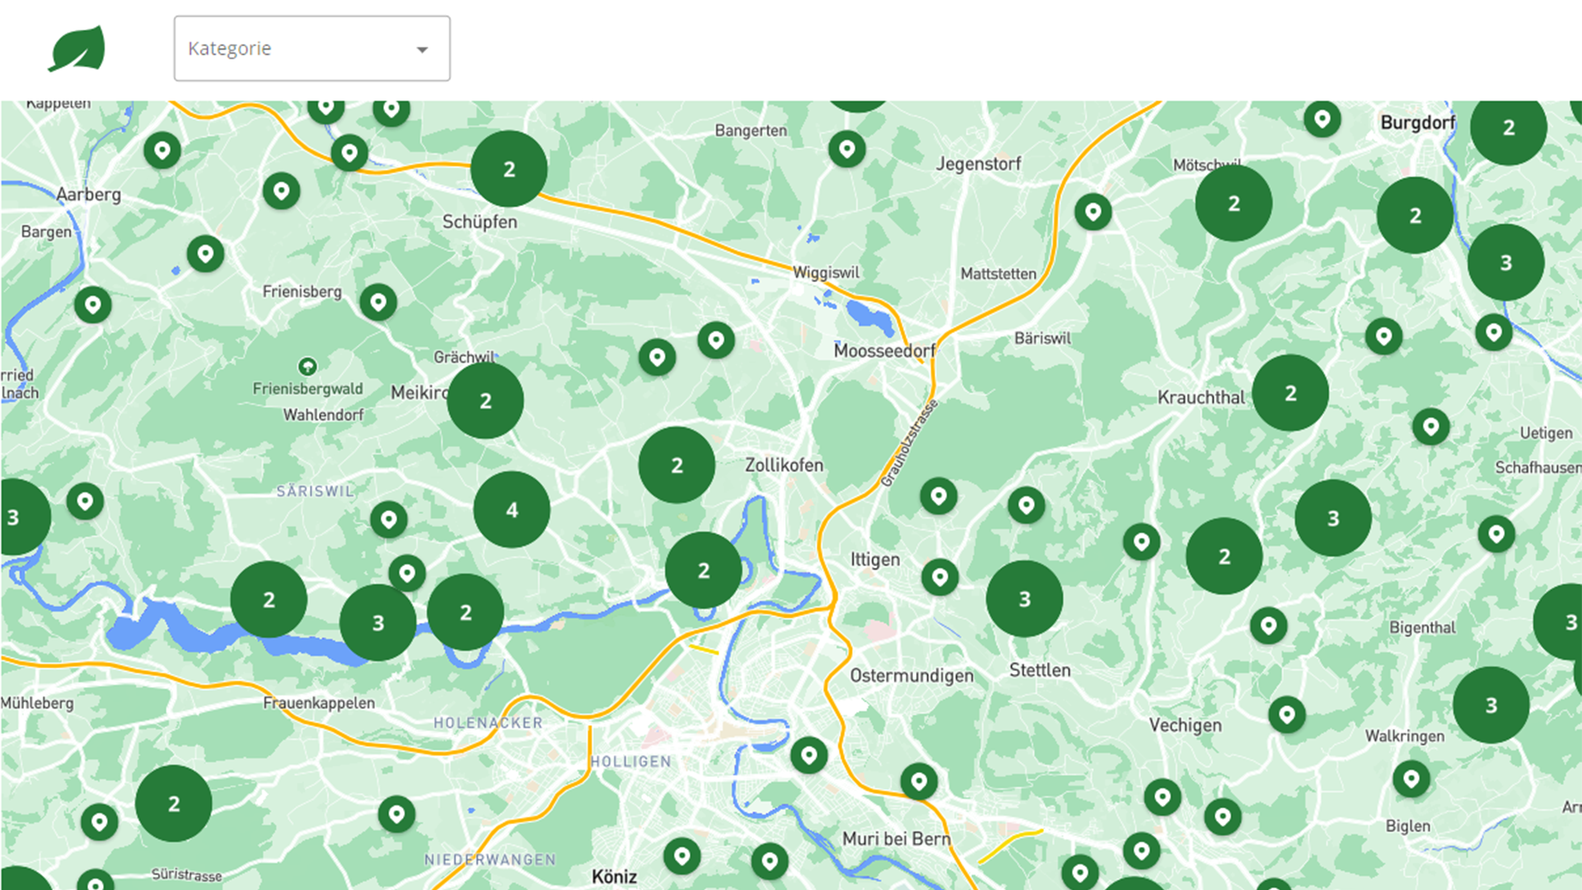Image resolution: width=1582 pixels, height=890 pixels.
Task: Select pin marker right of Ittigen
Action: click(939, 577)
